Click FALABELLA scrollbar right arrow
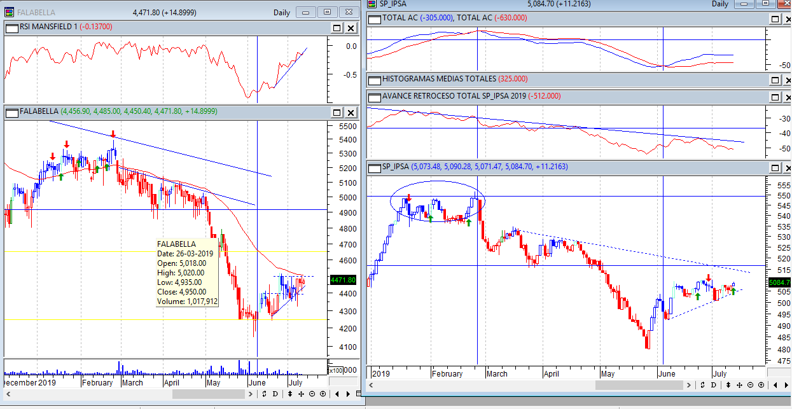The image size is (792, 409). pyautogui.click(x=251, y=394)
